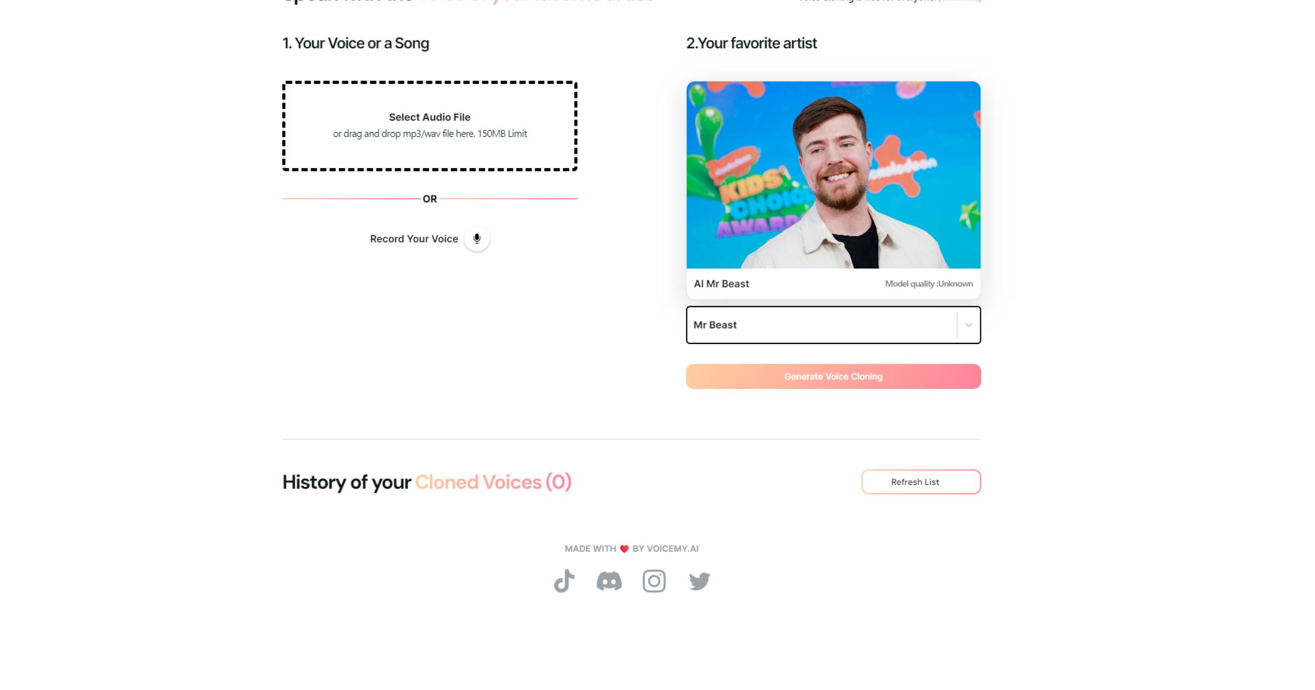
Task: Click the dropdown chevron next to Mr Beast
Action: 967,324
